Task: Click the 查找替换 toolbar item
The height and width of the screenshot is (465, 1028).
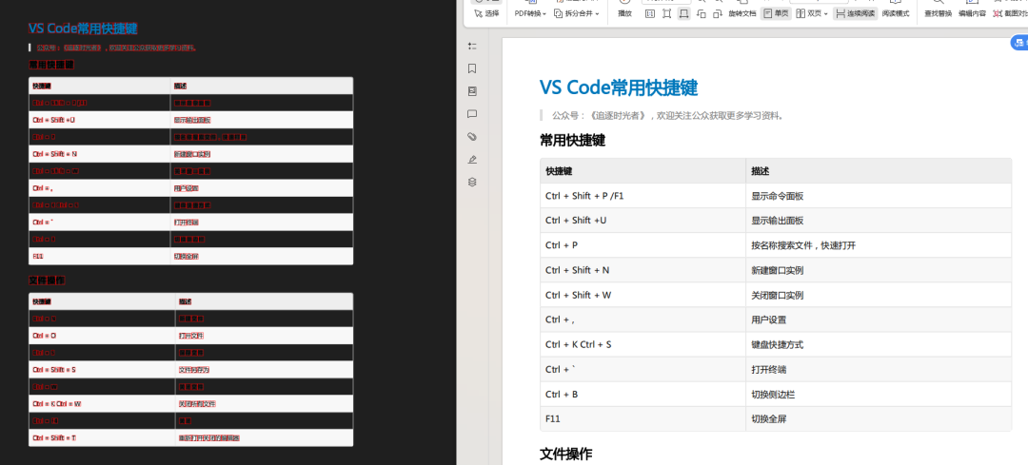Action: coord(938,13)
